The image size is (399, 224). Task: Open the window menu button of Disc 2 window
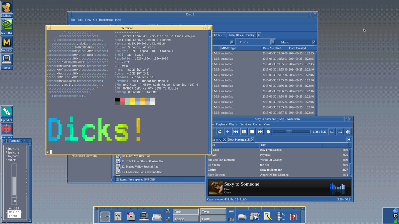(x=69, y=15)
